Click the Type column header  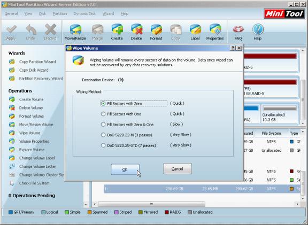(x=295, y=133)
